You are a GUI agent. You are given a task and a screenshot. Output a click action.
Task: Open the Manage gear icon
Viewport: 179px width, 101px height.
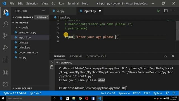click(5, 84)
